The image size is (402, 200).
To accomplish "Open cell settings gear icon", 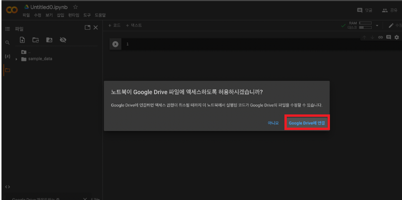I will pos(397,37).
